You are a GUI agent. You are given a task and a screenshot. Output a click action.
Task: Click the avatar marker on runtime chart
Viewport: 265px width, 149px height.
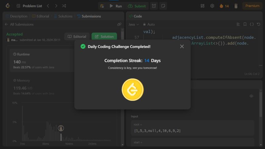coord(61,128)
